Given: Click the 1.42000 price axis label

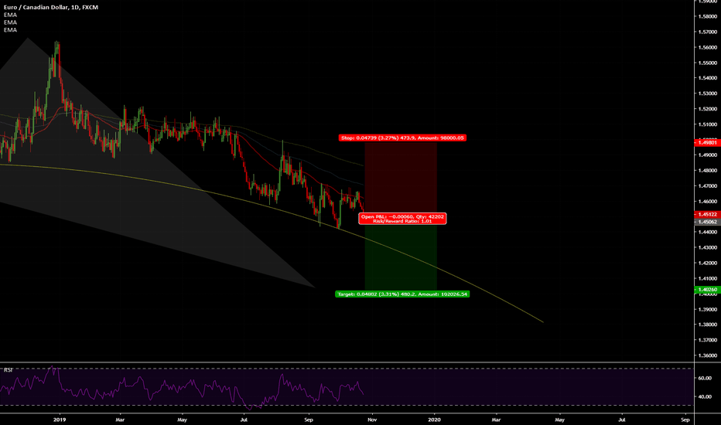Looking at the screenshot, I should click(708, 263).
